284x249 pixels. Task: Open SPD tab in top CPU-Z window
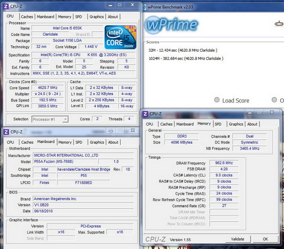point(78,17)
